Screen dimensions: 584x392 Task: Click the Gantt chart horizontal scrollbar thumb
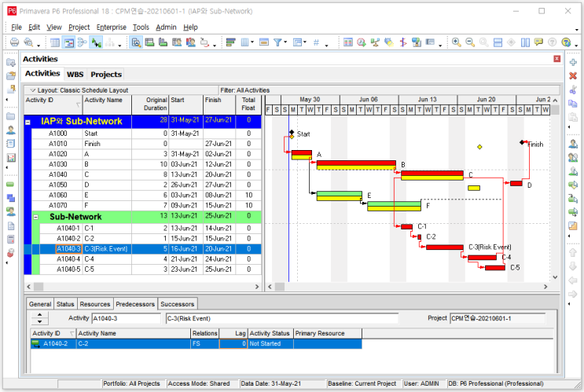pyautogui.click(x=280, y=287)
